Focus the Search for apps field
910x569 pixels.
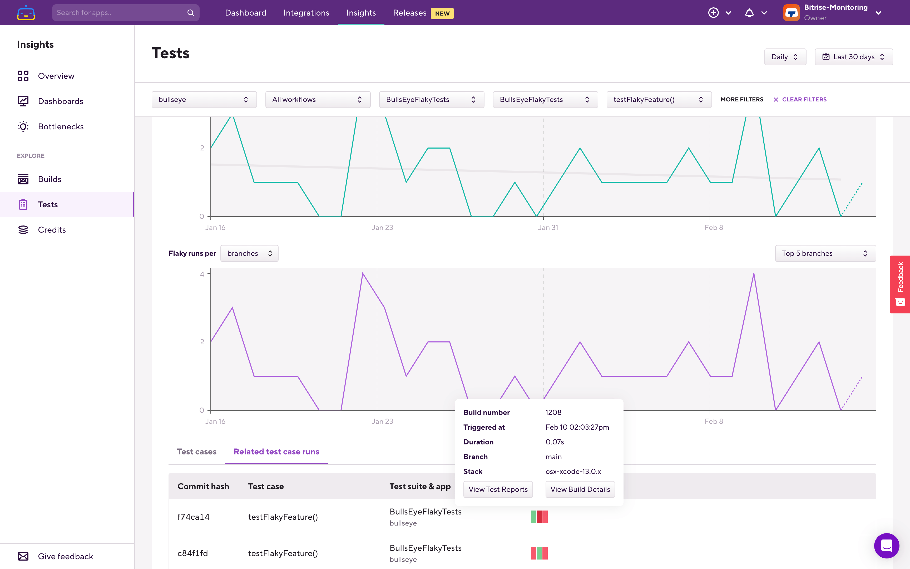(x=120, y=13)
